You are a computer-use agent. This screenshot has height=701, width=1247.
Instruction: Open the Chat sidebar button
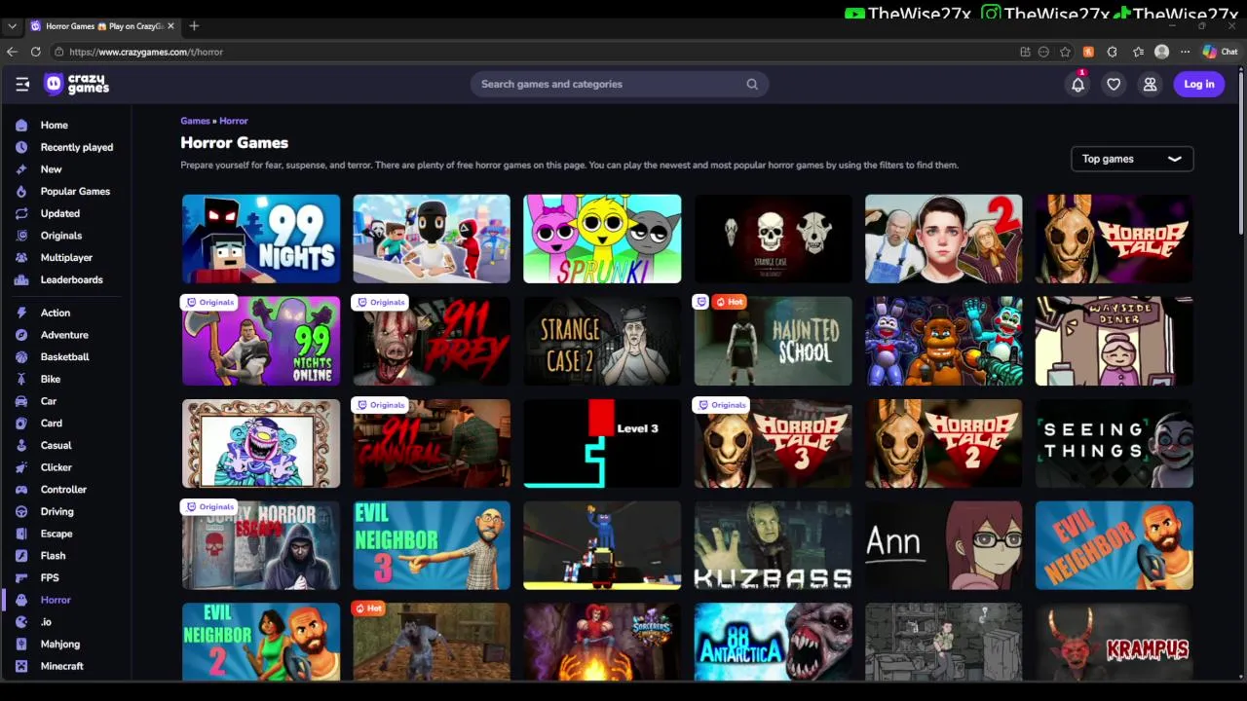point(1220,52)
